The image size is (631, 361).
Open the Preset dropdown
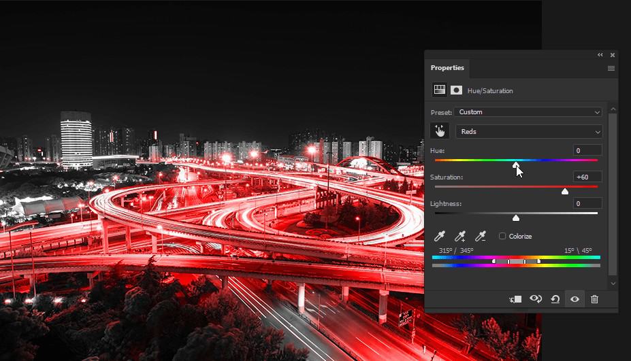click(528, 112)
